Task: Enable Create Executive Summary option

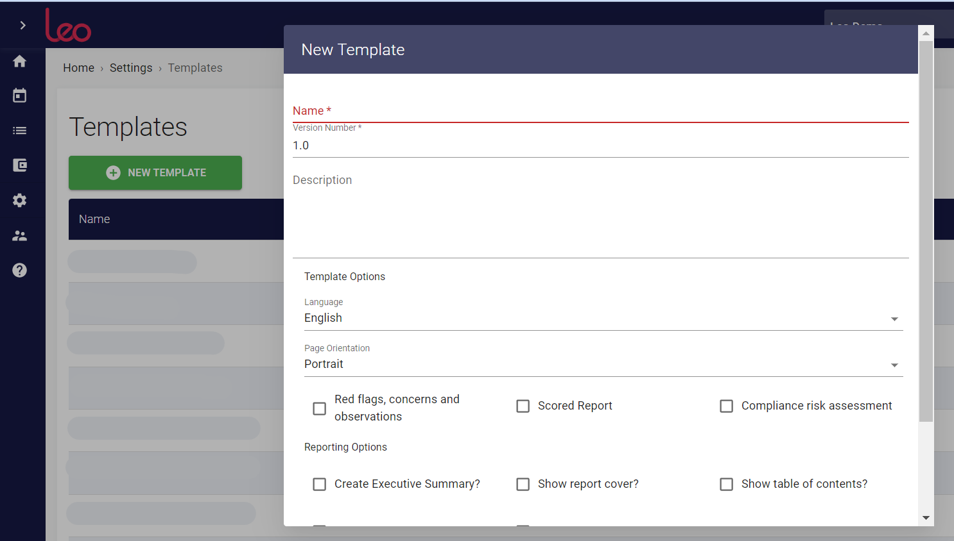Action: (319, 484)
